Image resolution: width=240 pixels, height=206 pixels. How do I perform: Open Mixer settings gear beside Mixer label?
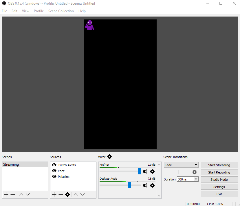click(x=109, y=157)
